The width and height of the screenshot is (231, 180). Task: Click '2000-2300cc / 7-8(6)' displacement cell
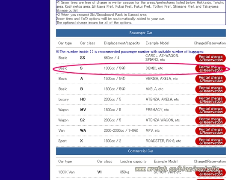tap(121, 130)
